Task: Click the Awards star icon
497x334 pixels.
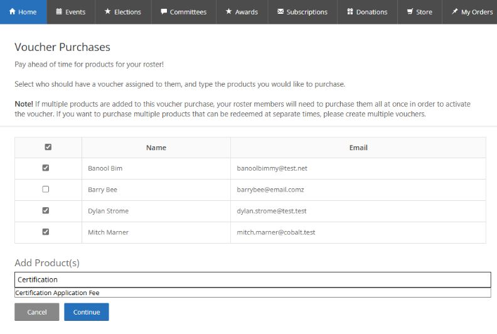Action: tap(228, 12)
